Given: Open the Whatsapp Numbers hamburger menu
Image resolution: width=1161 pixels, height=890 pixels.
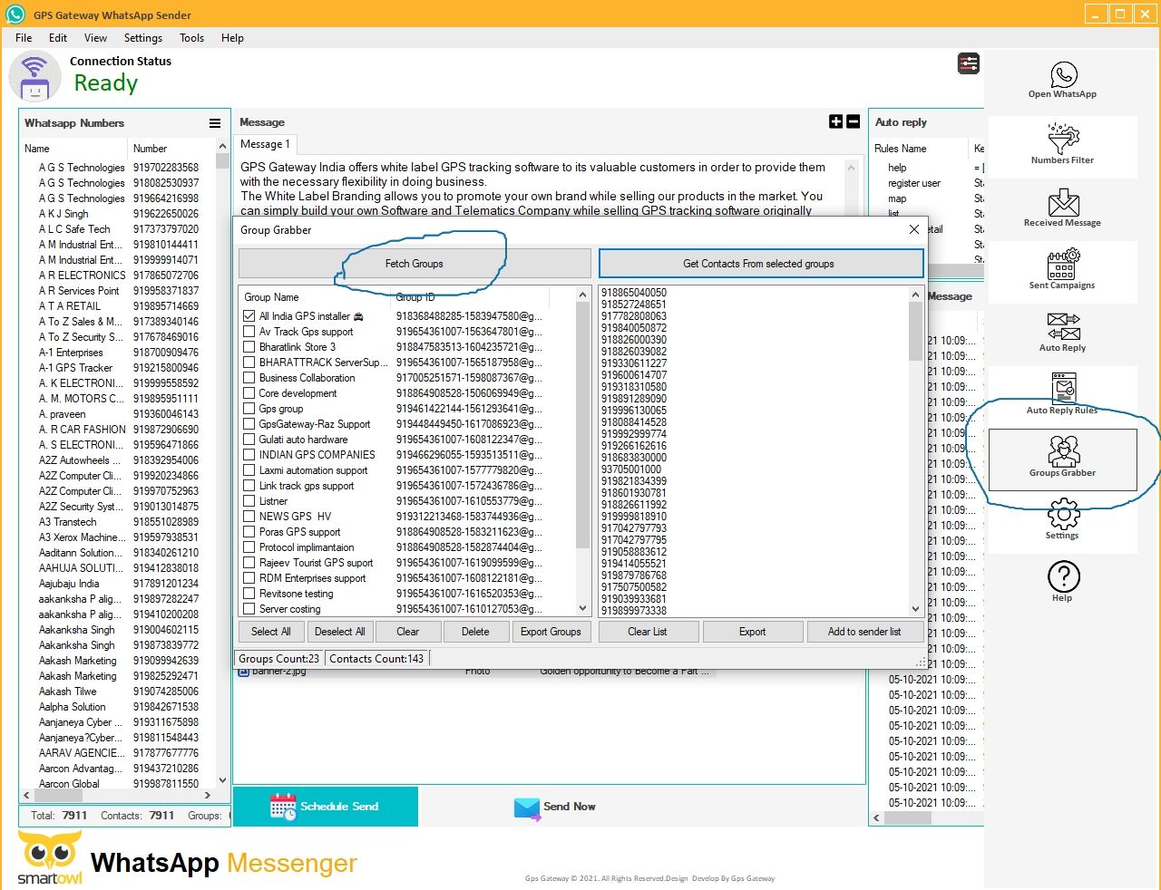Looking at the screenshot, I should (x=215, y=123).
